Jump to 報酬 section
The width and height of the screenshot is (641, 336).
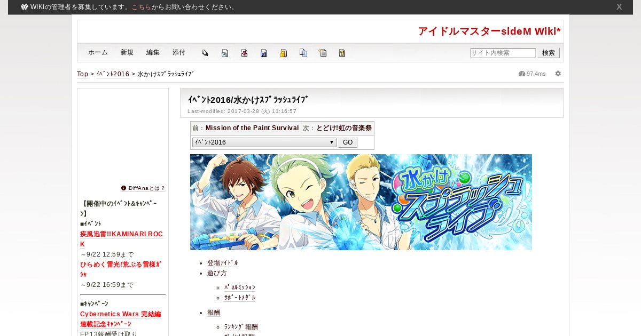(x=214, y=313)
